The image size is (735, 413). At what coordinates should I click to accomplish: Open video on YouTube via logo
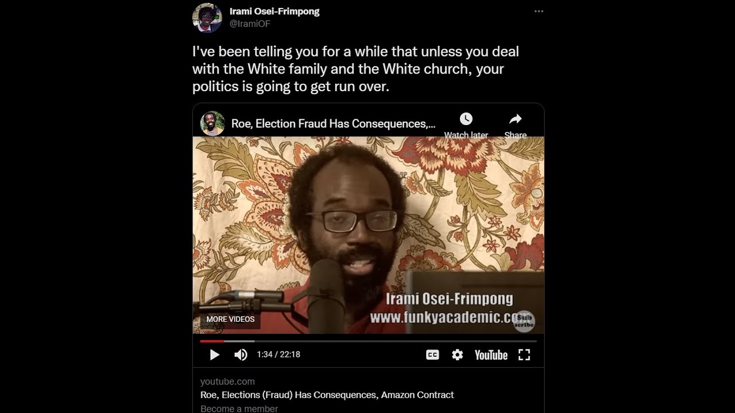click(x=491, y=355)
